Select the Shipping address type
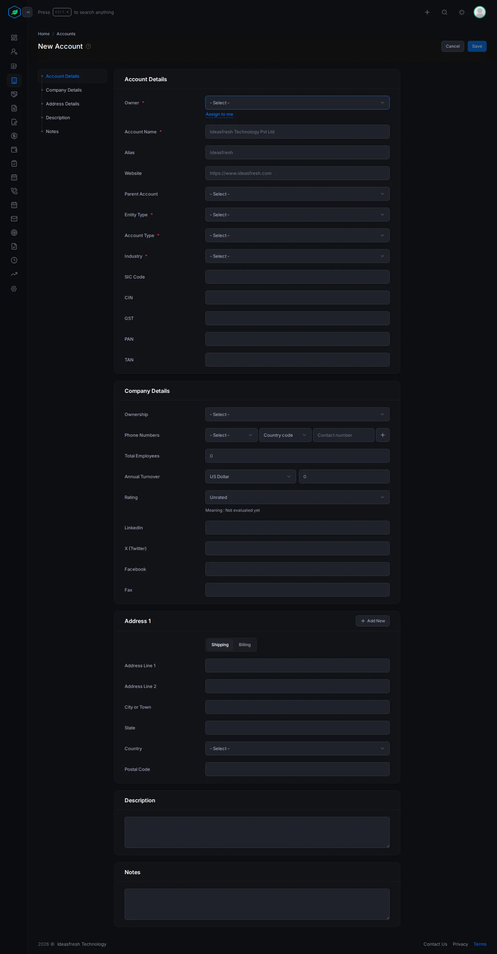Viewport: 497px width, 954px height. (x=220, y=645)
